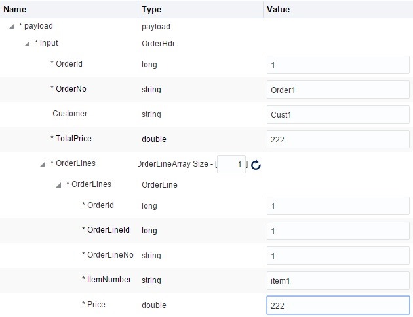This screenshot has width=413, height=317.
Task: Focus the OrderNo value field containing Order1
Action: pyautogui.click(x=338, y=90)
